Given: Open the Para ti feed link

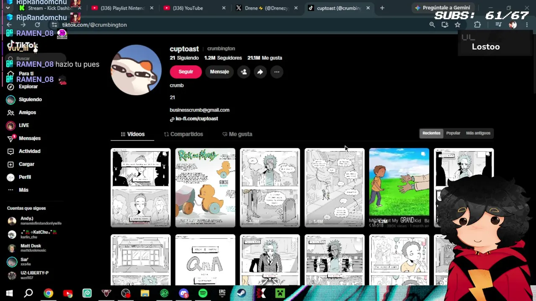Looking at the screenshot, I should pyautogui.click(x=20, y=74).
